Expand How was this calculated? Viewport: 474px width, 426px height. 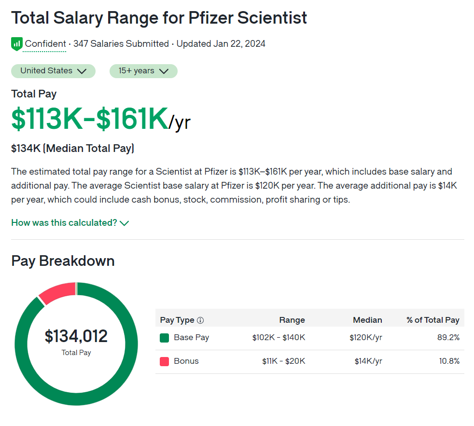tap(64, 223)
